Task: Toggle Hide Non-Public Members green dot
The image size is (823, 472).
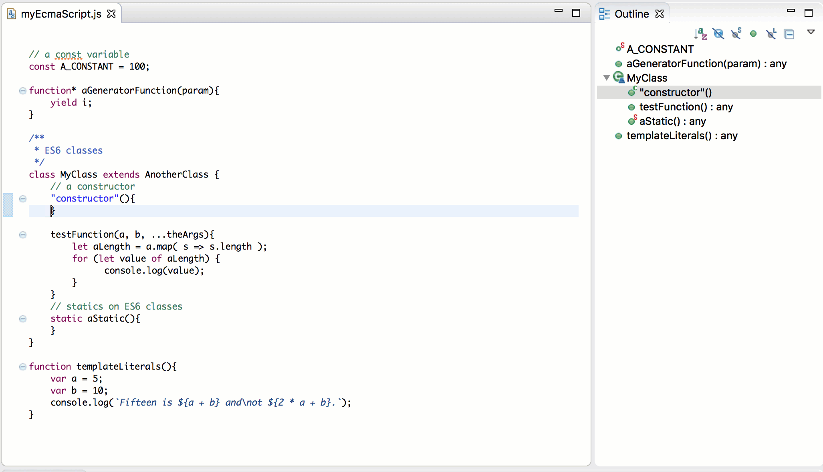Action: click(753, 34)
